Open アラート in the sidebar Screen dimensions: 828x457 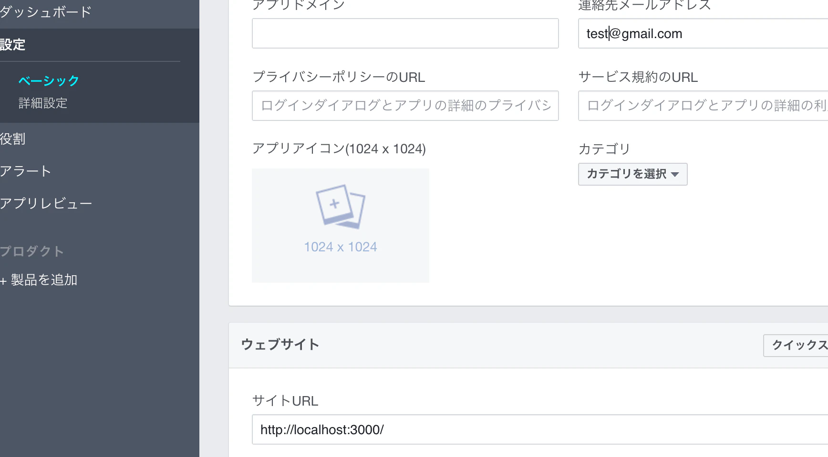[x=26, y=171]
